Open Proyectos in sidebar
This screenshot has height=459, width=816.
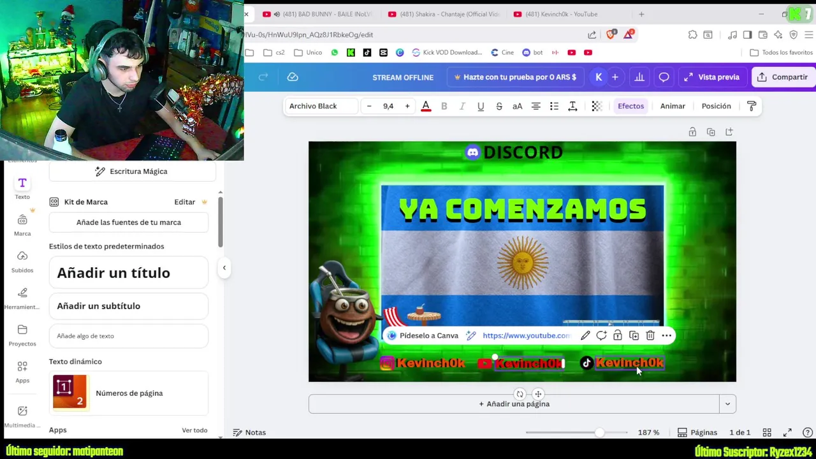(22, 335)
